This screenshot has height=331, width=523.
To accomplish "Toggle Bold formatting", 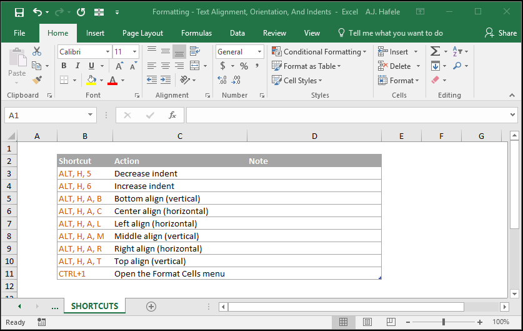I will coord(64,66).
